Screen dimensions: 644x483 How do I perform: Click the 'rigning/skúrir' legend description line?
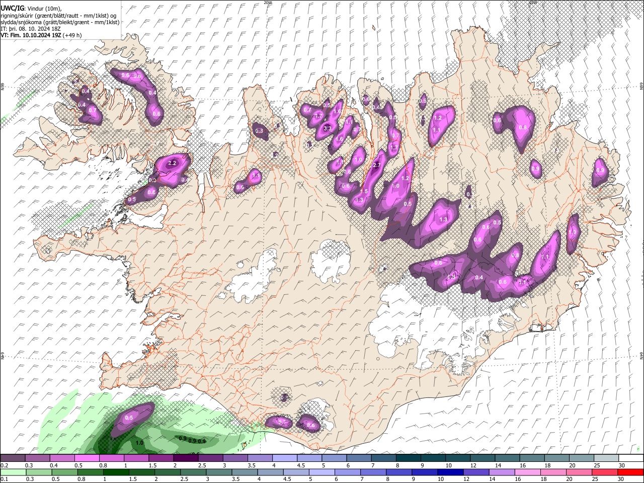58,16
